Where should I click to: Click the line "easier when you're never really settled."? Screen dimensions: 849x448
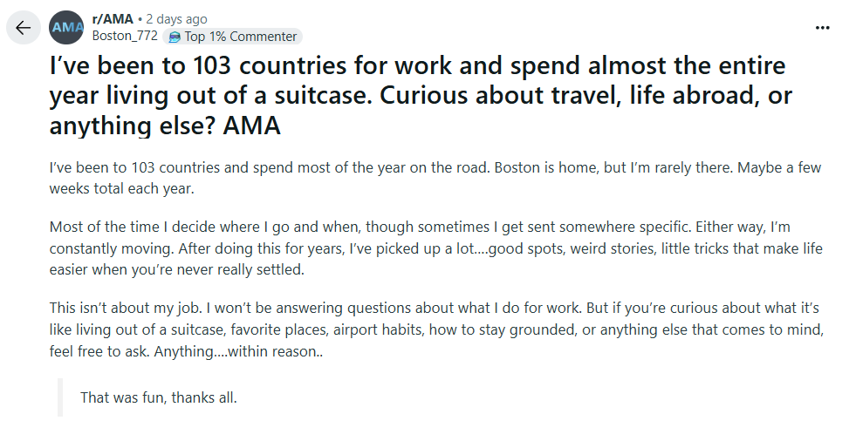[x=176, y=269]
